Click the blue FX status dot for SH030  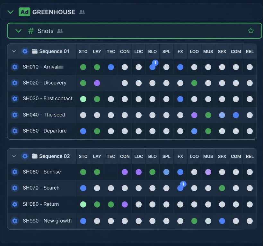(180, 99)
